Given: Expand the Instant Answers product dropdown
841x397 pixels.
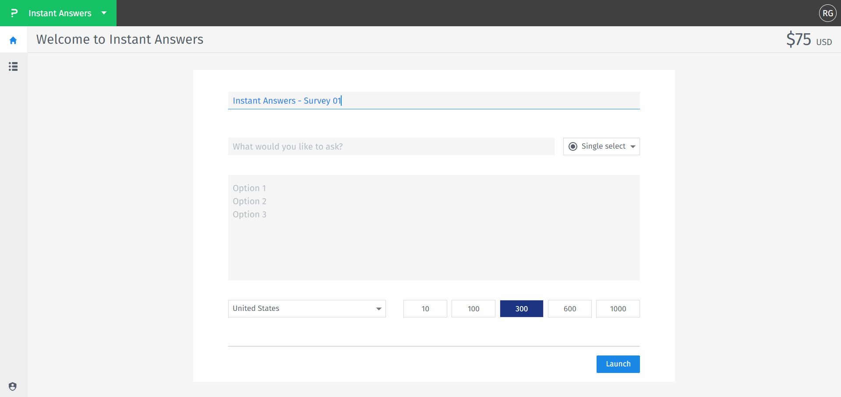Looking at the screenshot, I should 104,13.
